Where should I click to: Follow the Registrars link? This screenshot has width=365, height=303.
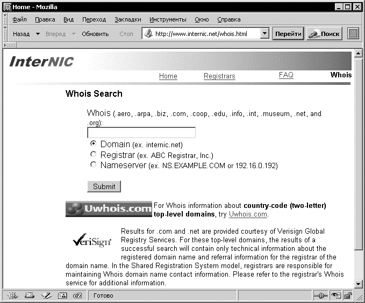(x=219, y=76)
